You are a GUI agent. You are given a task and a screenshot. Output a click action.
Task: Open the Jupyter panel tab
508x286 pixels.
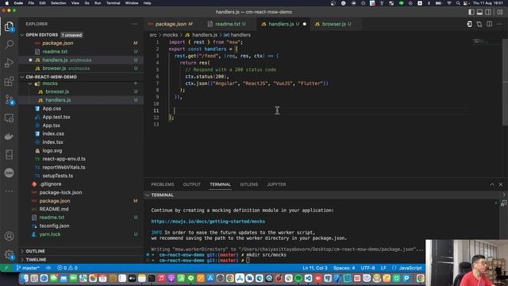click(276, 184)
